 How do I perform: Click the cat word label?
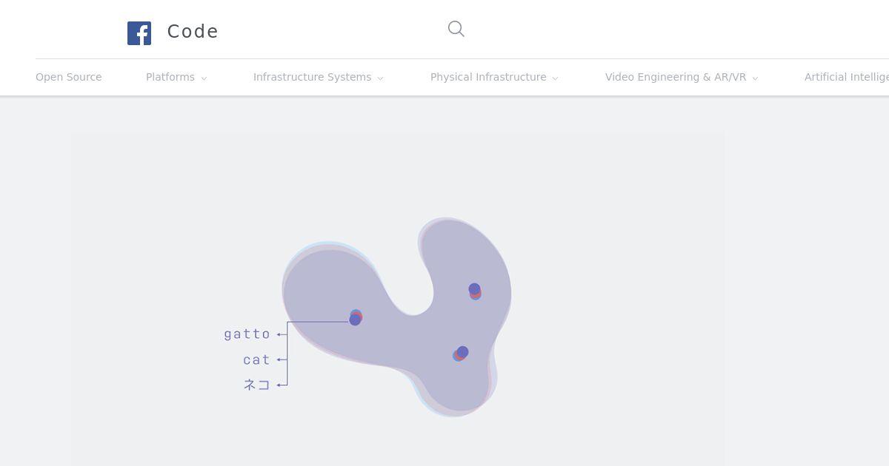257,359
